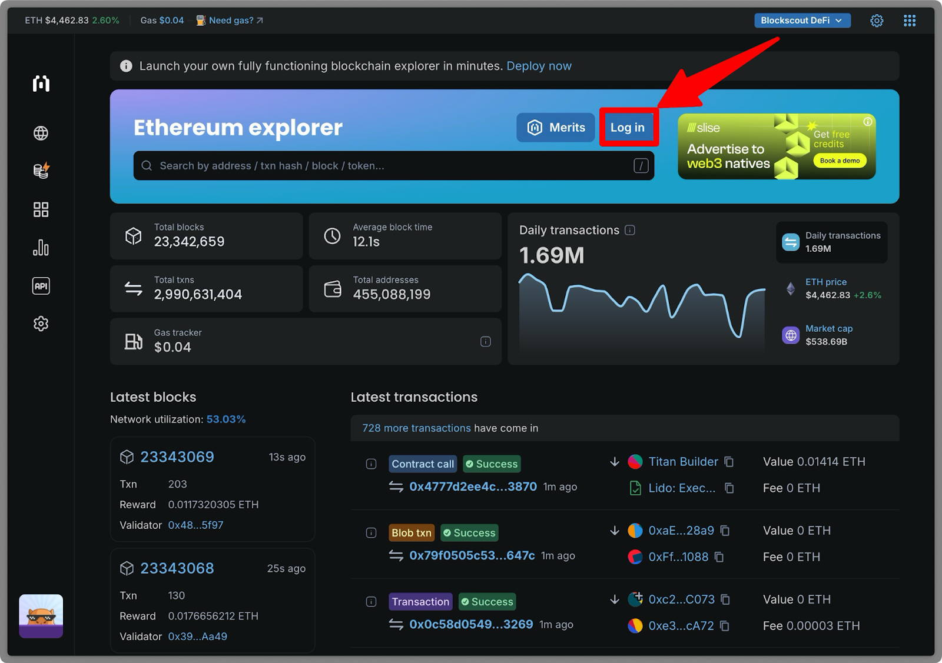This screenshot has height=663, width=942.
Task: Click the 0xc2...C073 address identicon
Action: pyautogui.click(x=635, y=599)
